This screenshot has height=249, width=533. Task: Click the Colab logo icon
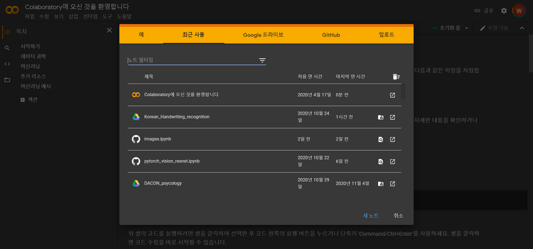point(12,10)
